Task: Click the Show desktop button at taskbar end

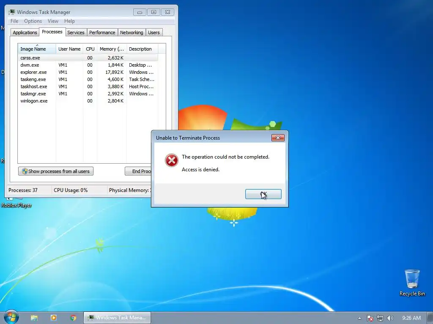Action: (430, 318)
